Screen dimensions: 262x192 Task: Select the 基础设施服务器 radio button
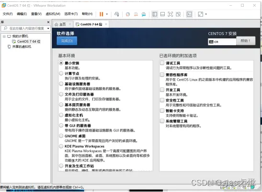61,84
